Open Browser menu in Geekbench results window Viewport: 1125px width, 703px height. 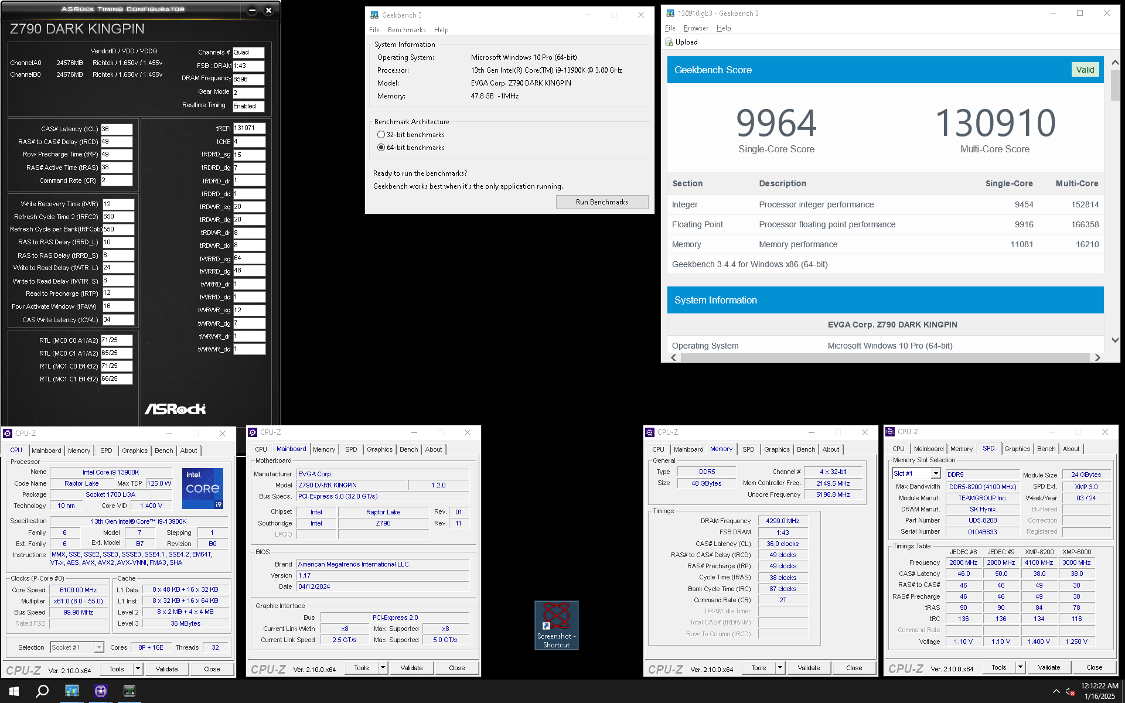(696, 28)
